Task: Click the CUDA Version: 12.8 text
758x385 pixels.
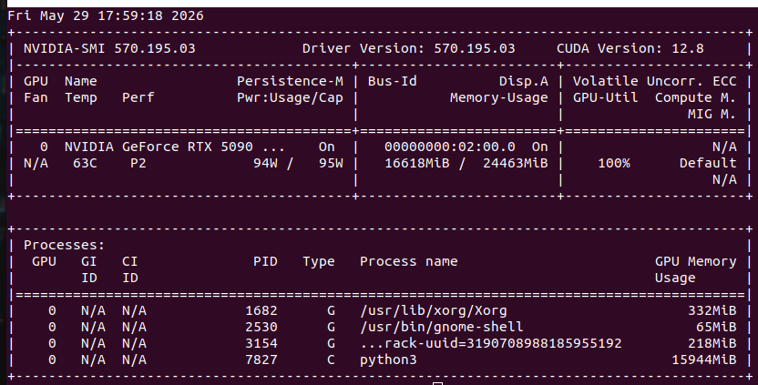Action: click(630, 49)
